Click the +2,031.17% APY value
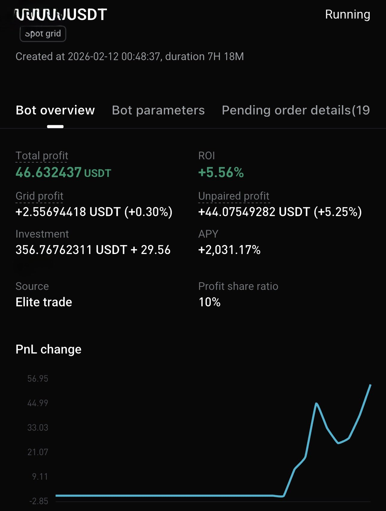The height and width of the screenshot is (511, 386). pos(229,250)
